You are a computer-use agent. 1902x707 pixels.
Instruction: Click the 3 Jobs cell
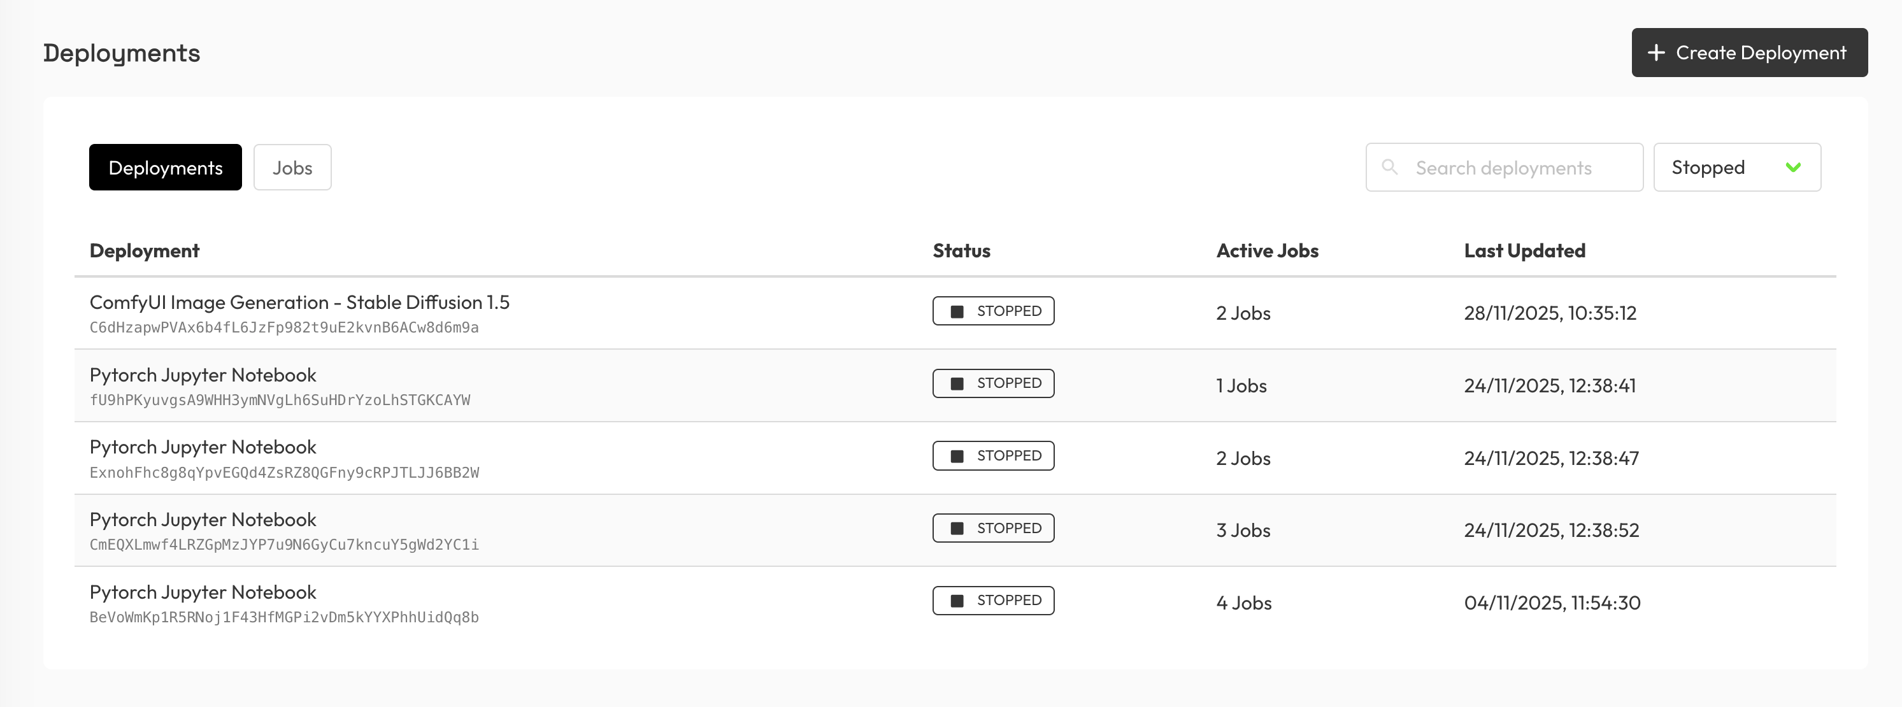[1243, 531]
